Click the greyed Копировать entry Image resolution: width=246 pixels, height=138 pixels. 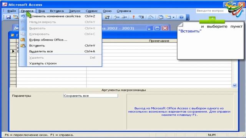point(61,34)
